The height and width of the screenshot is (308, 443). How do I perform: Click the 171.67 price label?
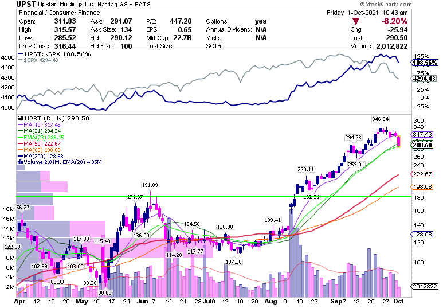(135, 197)
